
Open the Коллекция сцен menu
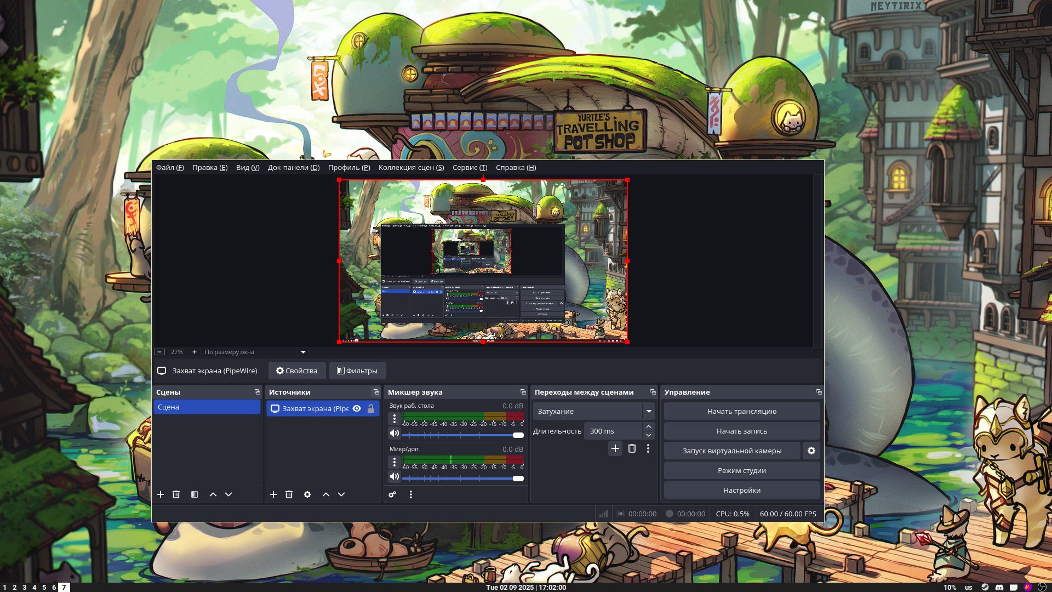point(411,168)
